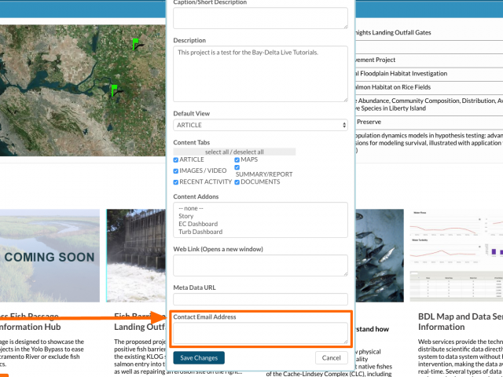Click the lower green flag on map

click(x=115, y=90)
